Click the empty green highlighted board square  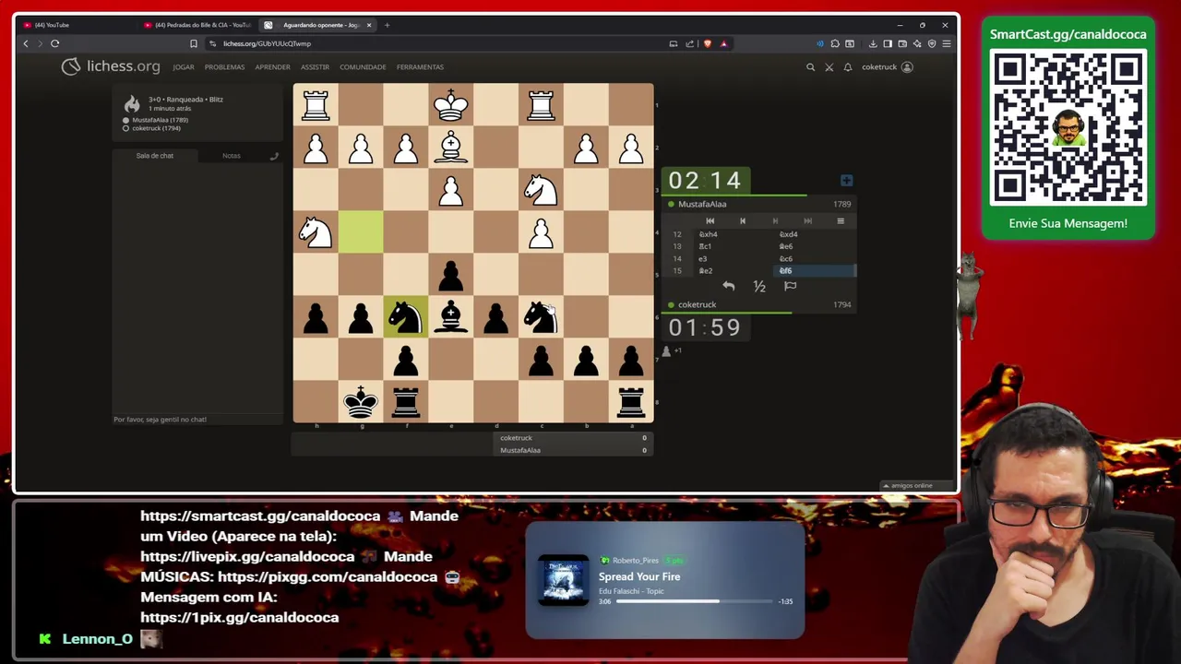(361, 231)
